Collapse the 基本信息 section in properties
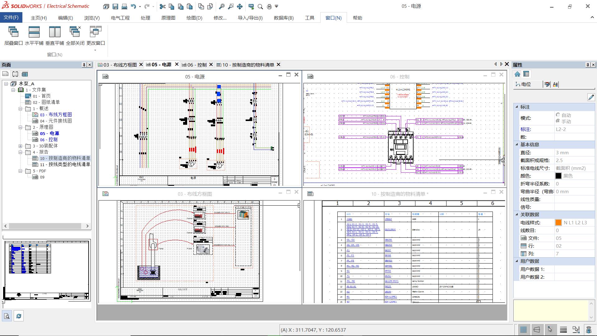 tap(517, 144)
